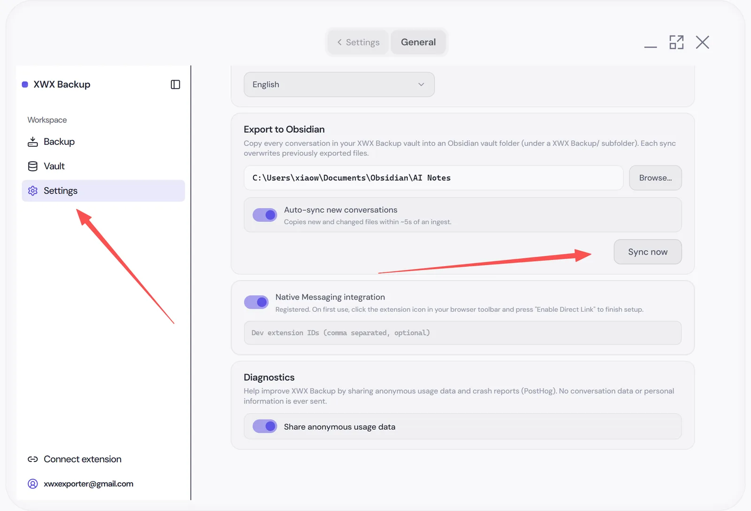
Task: Click the Vault database icon
Action: (33, 166)
